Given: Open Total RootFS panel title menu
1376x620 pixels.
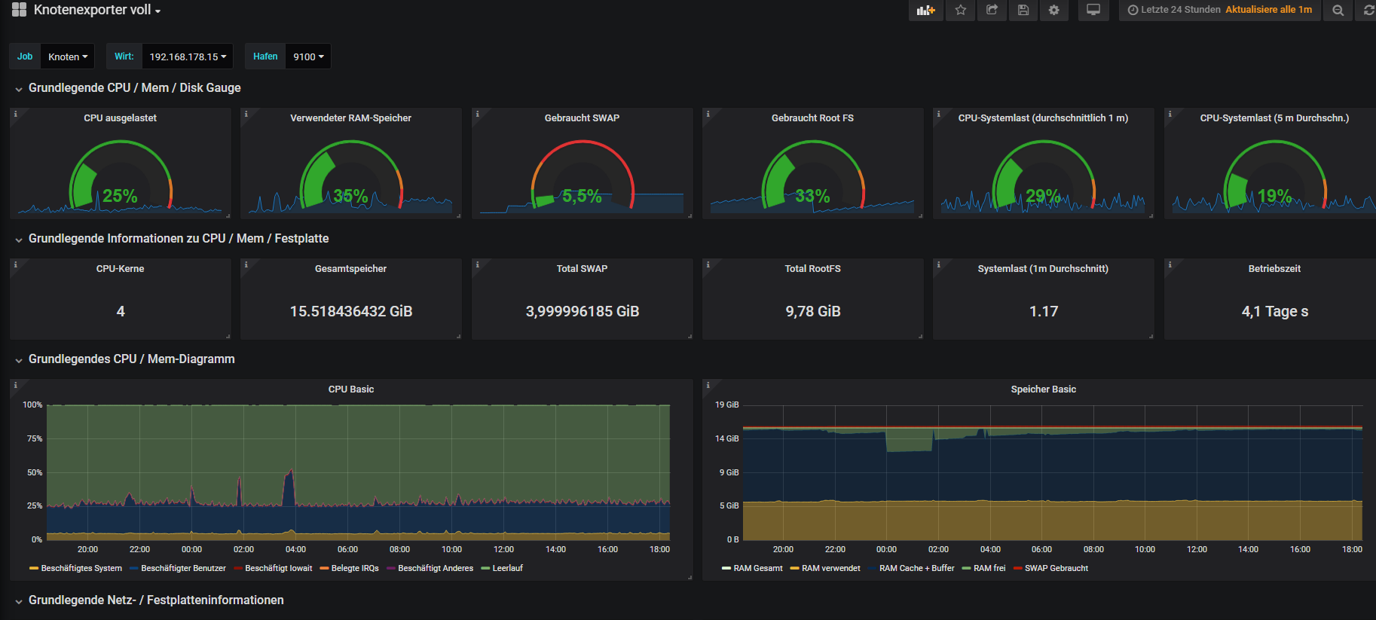Looking at the screenshot, I should click(x=812, y=269).
